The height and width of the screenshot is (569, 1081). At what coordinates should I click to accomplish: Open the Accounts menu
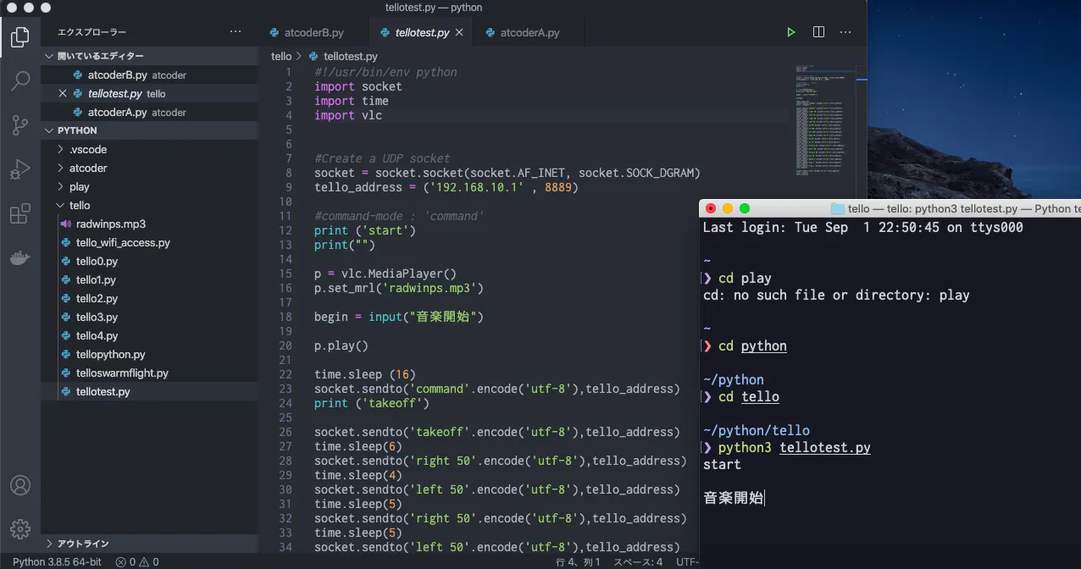pos(20,485)
